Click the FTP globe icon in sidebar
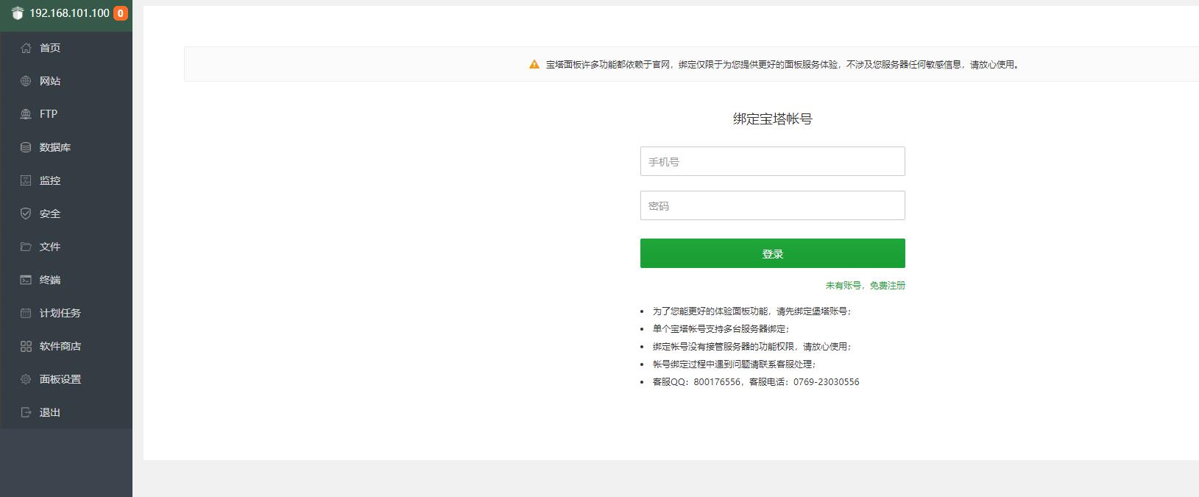The height and width of the screenshot is (497, 1199). point(26,114)
